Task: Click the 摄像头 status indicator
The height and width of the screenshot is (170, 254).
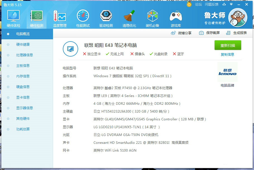Action: (x=138, y=54)
